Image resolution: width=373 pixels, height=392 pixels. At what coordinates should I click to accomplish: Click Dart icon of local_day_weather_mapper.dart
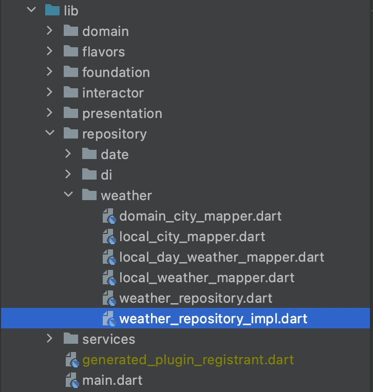point(109,257)
